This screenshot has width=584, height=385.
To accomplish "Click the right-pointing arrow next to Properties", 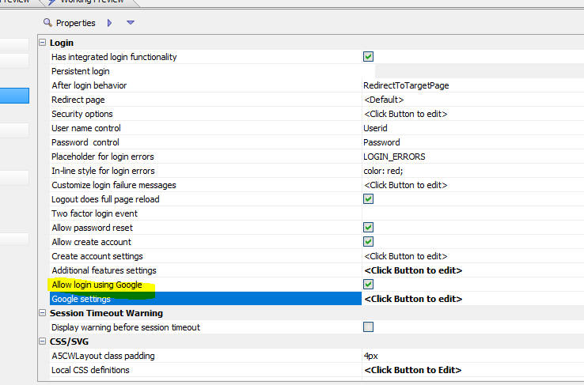I will [109, 23].
